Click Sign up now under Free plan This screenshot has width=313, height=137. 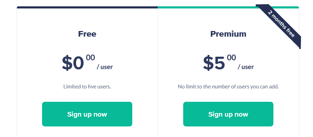coord(87,114)
